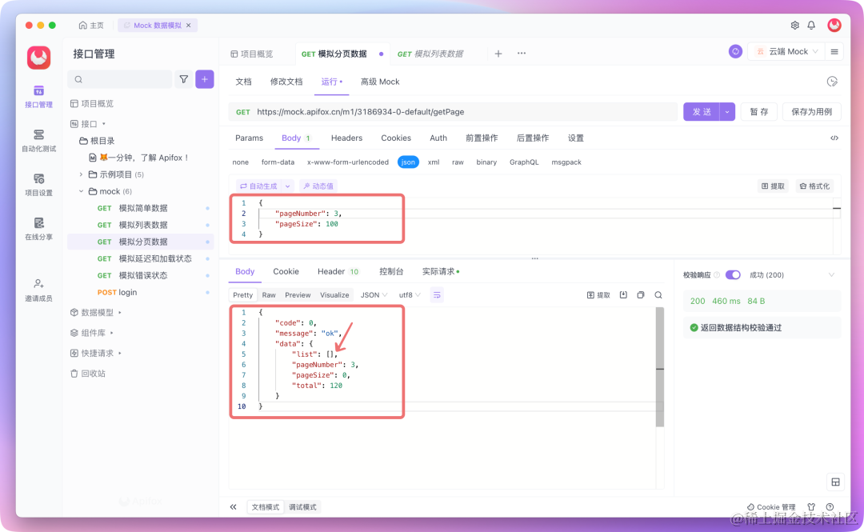Open the utf8 encoding dropdown

coord(410,295)
